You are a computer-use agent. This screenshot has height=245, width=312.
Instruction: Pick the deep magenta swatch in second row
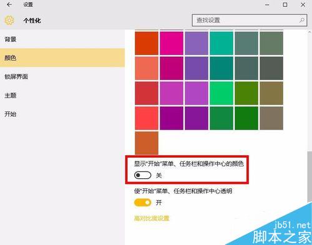172,68
